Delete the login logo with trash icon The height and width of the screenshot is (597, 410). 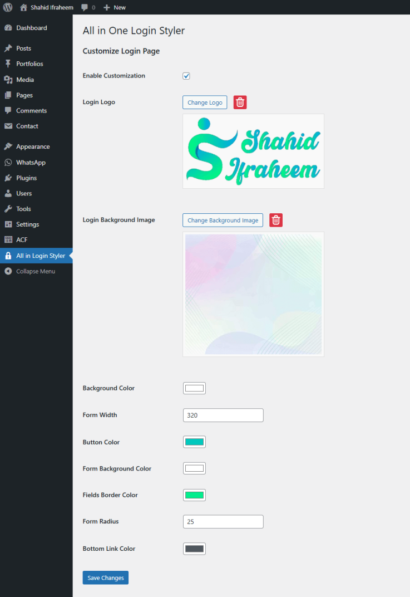tap(240, 102)
